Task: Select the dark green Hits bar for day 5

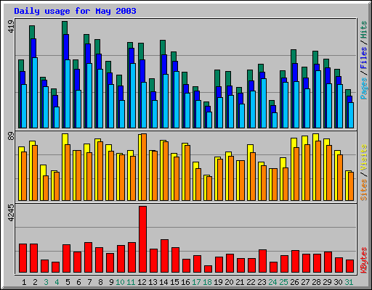Action: pyautogui.click(x=65, y=28)
